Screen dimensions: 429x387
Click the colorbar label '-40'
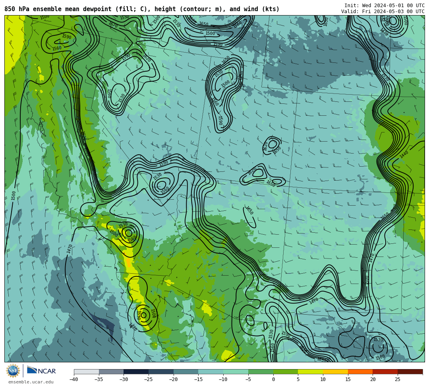tap(73, 379)
